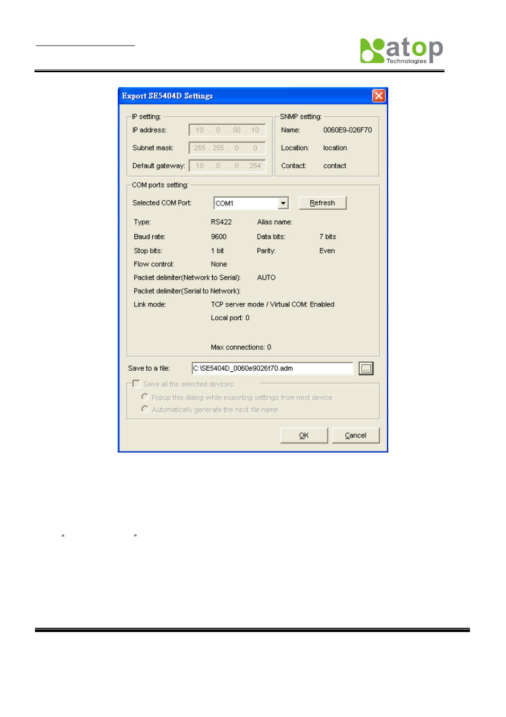Toggle Save all the selected devices checkbox
Image resolution: width=506 pixels, height=717 pixels.
[136, 383]
